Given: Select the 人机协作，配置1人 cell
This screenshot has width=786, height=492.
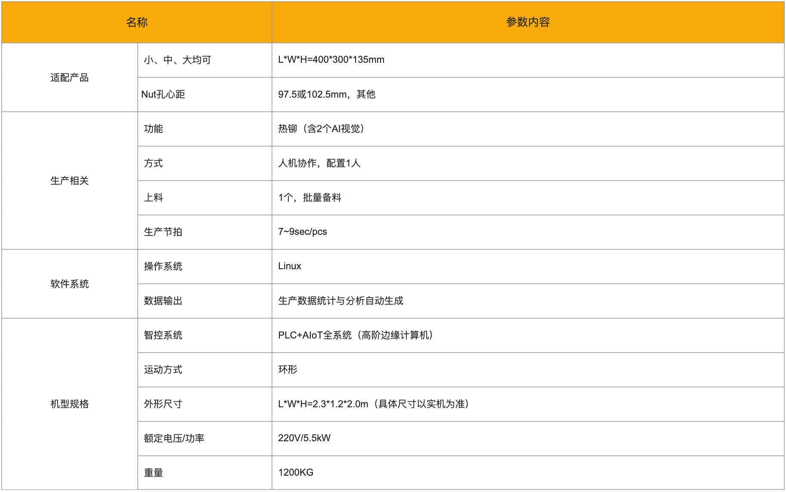Looking at the screenshot, I should pyautogui.click(x=319, y=163).
